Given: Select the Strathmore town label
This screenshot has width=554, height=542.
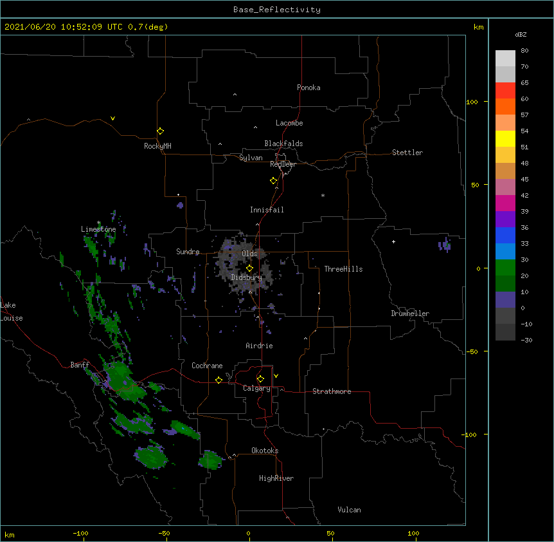Looking at the screenshot, I should point(332,391).
